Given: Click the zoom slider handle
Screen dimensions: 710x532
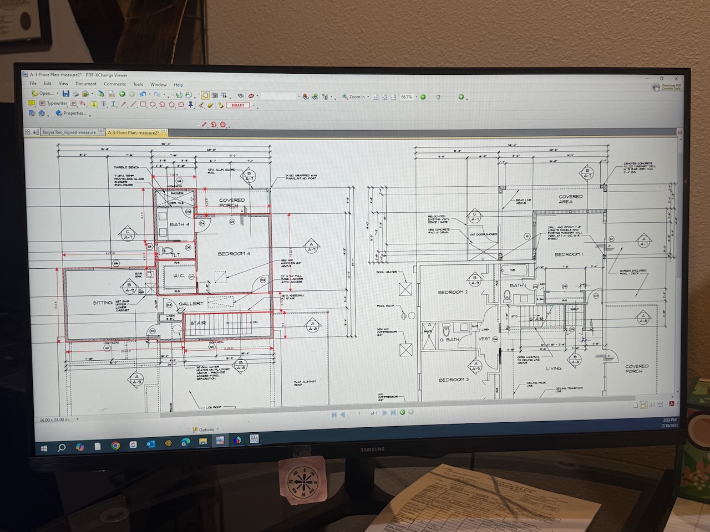Looking at the screenshot, I should pos(438,97).
